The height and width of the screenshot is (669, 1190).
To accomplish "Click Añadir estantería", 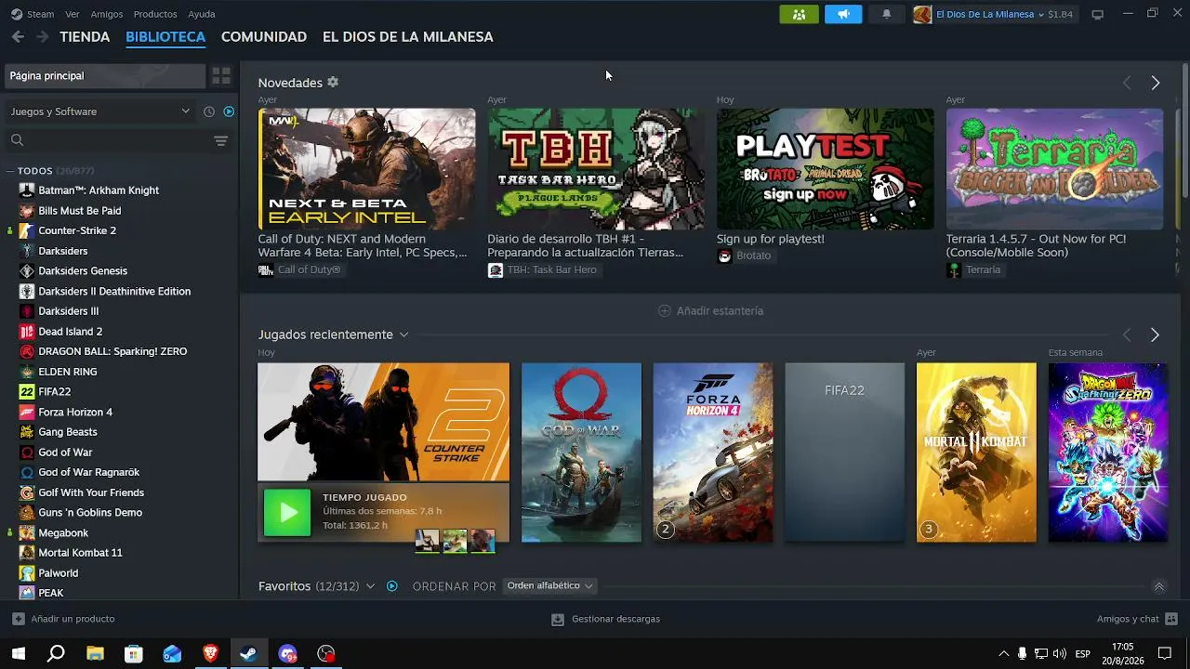I will pyautogui.click(x=711, y=310).
